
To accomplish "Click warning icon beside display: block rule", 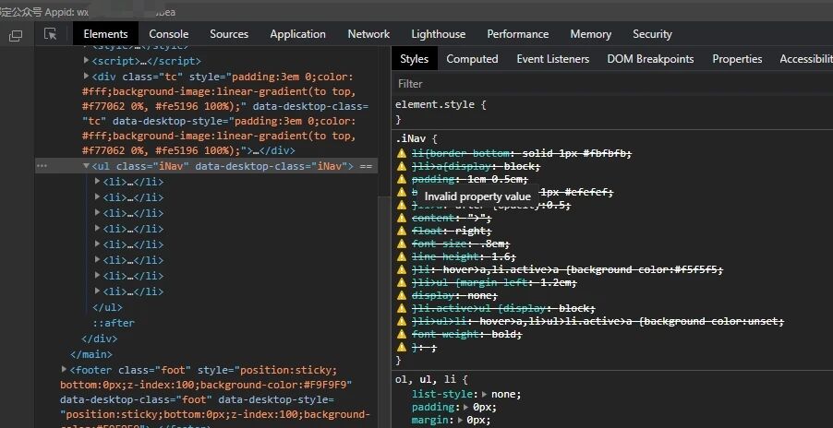I will pos(402,166).
